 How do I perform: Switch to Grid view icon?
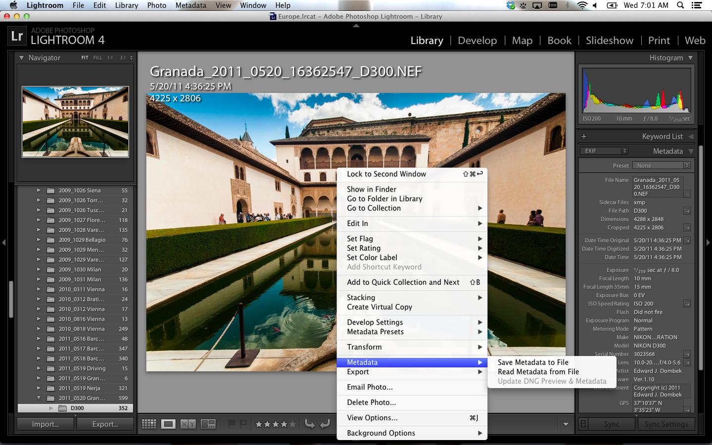[149, 424]
